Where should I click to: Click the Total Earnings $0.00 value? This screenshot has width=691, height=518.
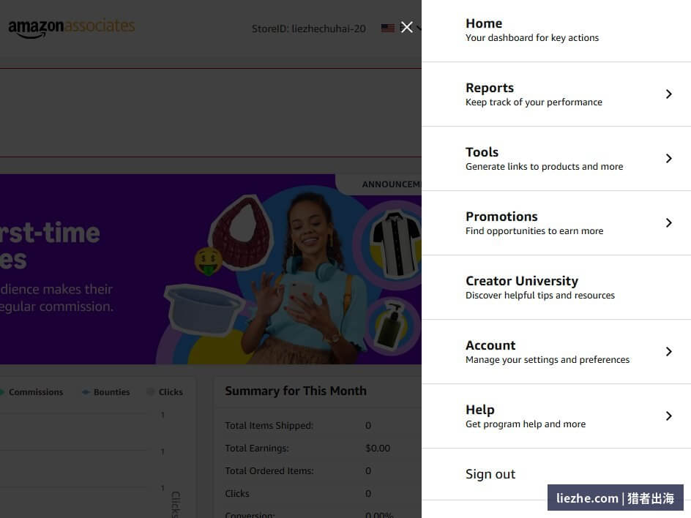pyautogui.click(x=378, y=448)
